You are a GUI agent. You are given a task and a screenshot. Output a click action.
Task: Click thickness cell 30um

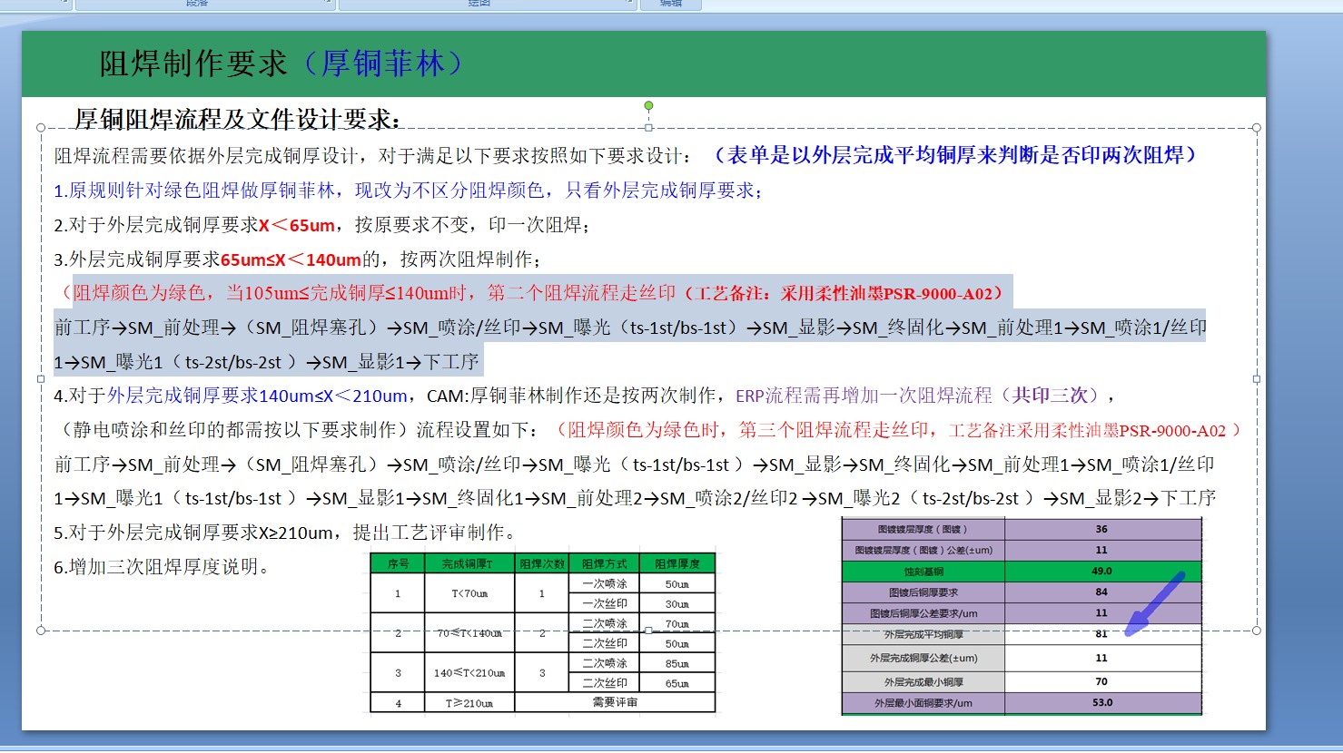[x=677, y=603]
